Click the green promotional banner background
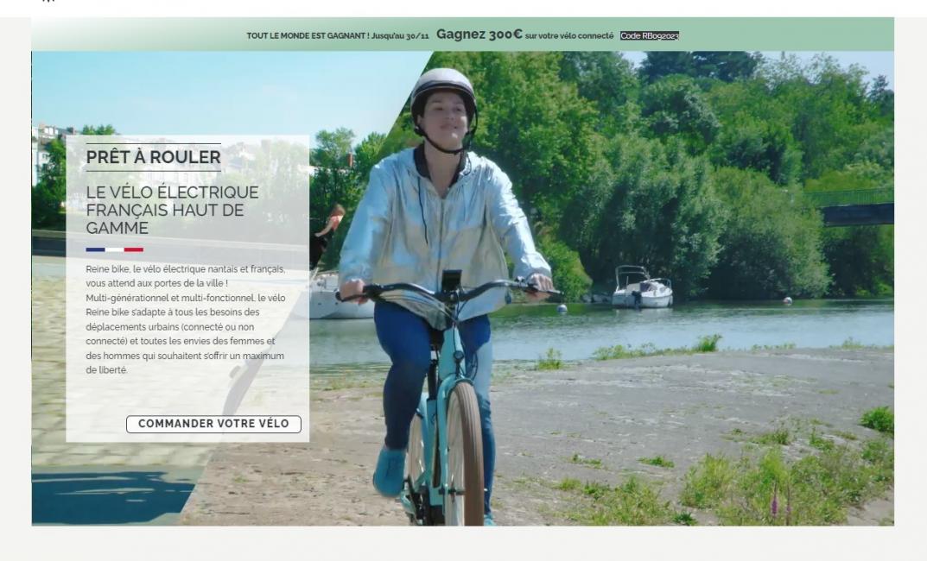 462,35
